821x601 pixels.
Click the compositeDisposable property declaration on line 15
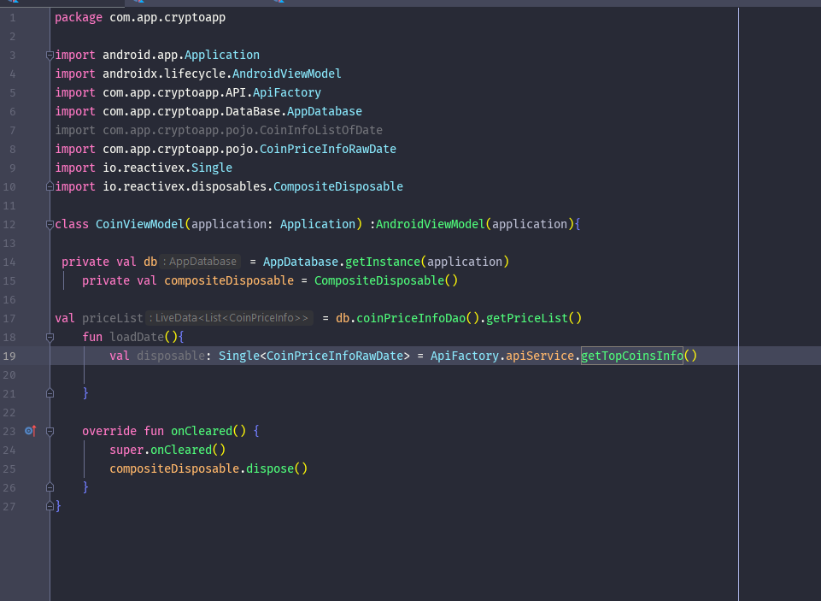pos(229,280)
